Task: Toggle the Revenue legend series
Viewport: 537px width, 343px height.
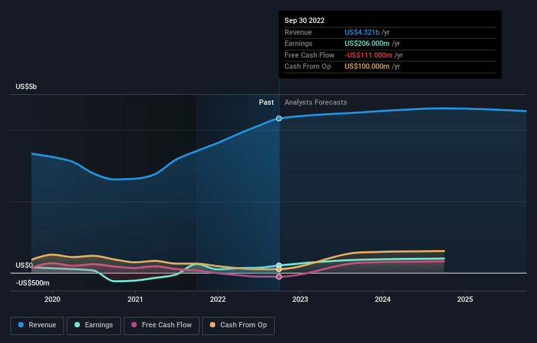Action: [37, 325]
